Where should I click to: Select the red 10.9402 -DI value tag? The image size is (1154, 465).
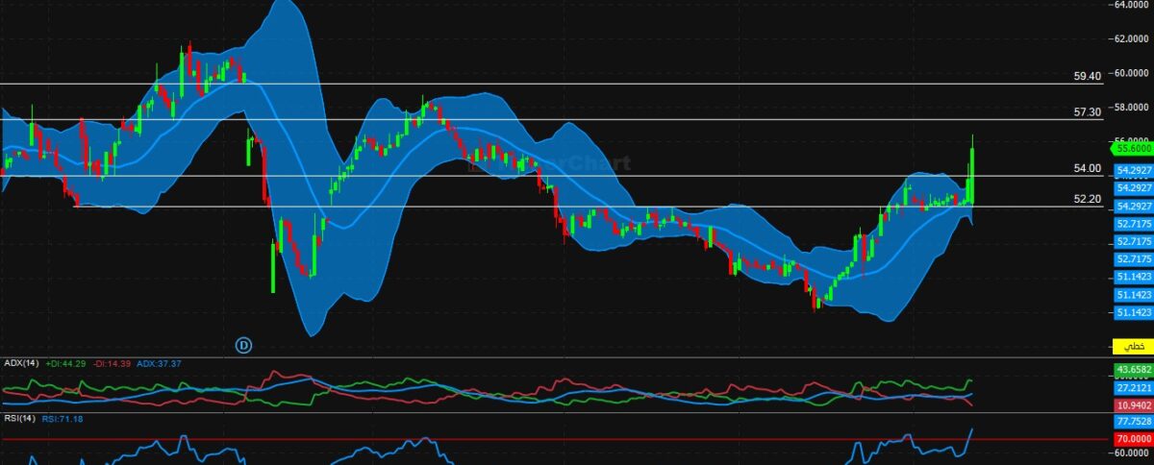tap(1133, 407)
